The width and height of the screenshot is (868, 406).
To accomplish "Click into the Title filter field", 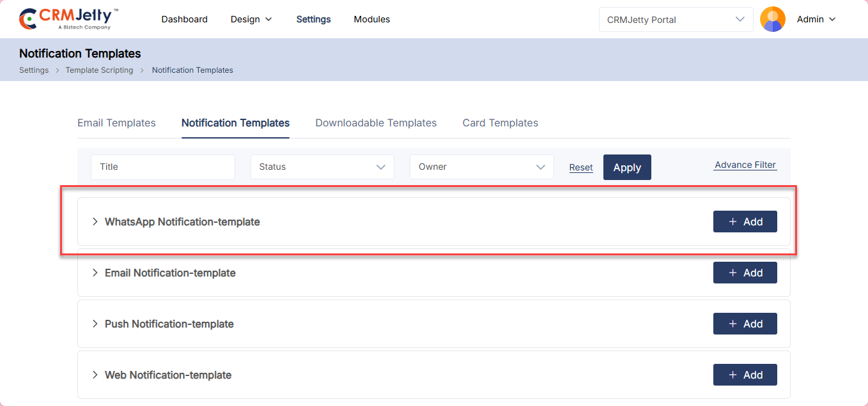I will [x=163, y=167].
